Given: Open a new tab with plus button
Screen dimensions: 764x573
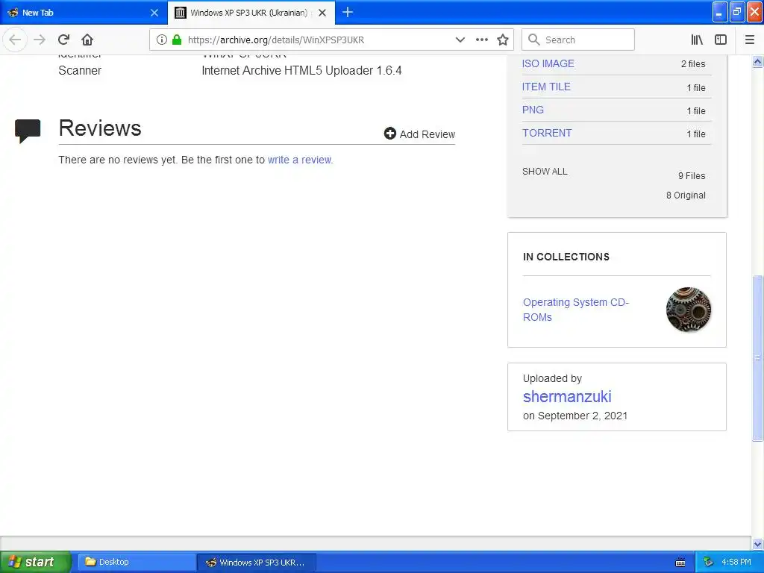Looking at the screenshot, I should tap(348, 12).
